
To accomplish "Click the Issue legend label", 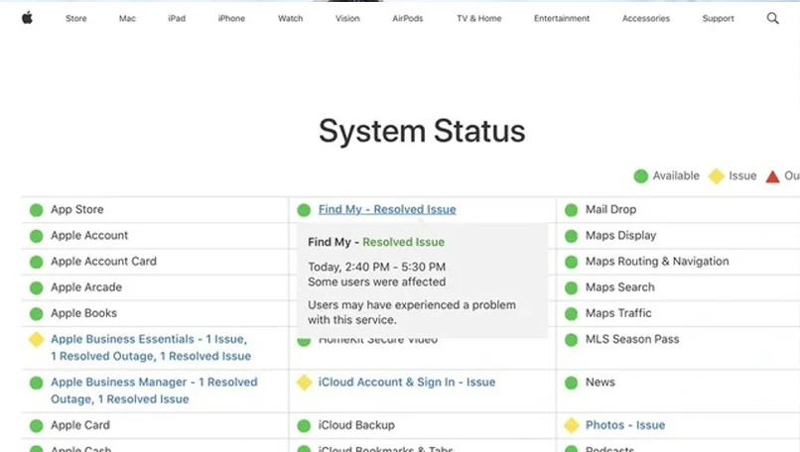I will 742,175.
